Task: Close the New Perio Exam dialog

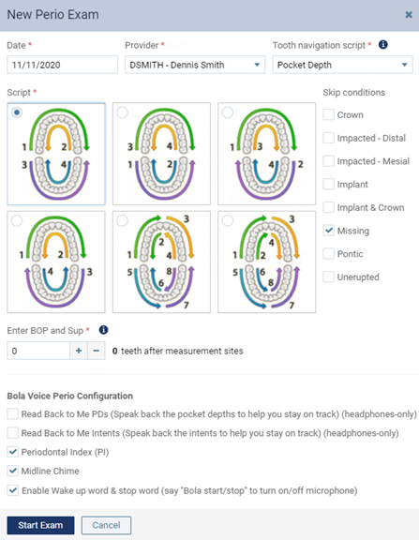Action: click(409, 14)
